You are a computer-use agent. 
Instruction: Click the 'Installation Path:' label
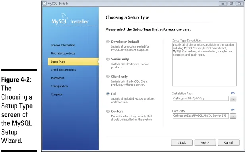tap(183, 94)
